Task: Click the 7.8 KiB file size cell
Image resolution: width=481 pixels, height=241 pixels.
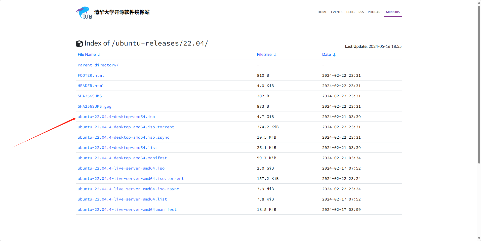Action: click(265, 199)
